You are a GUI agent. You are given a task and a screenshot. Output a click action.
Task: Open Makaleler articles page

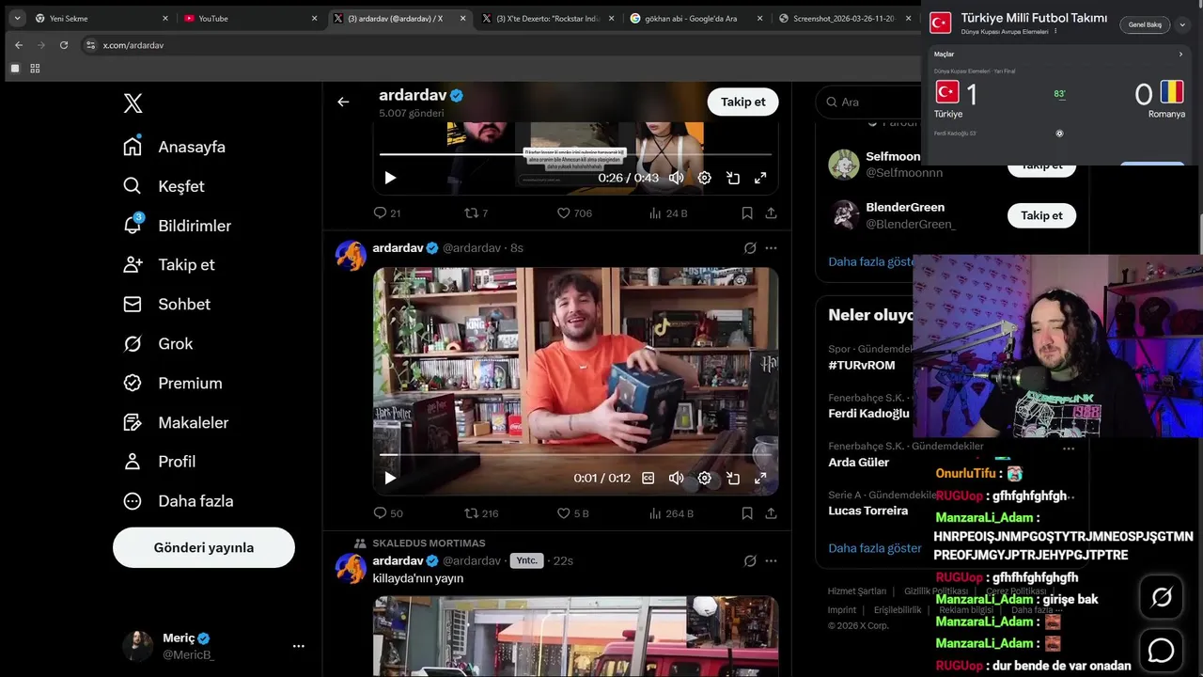pos(176,422)
